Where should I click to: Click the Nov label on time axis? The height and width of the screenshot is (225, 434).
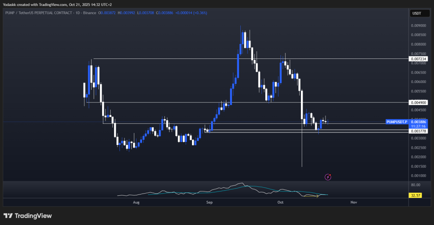353,203
